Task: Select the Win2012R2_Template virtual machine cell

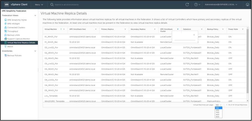Action: pyautogui.click(x=54, y=101)
